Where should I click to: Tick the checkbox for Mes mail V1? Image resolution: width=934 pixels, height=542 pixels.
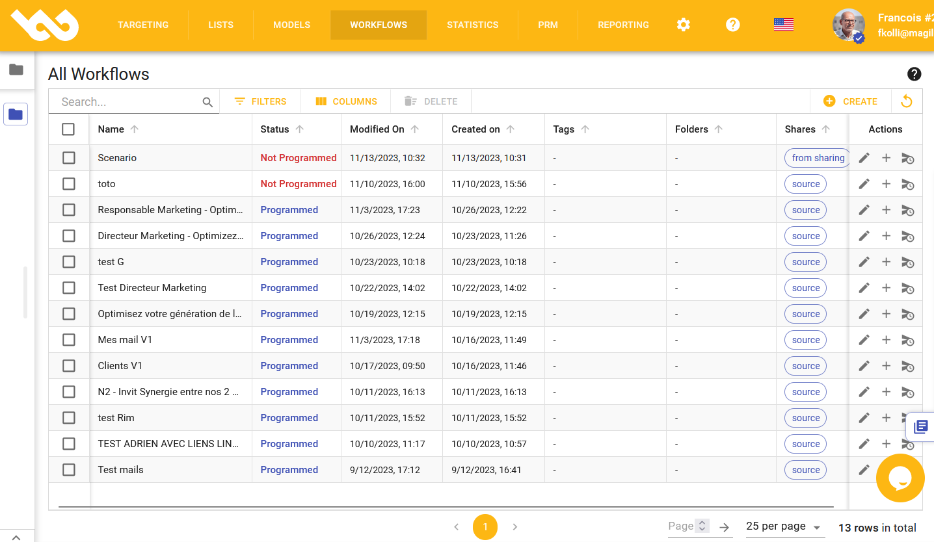68,340
